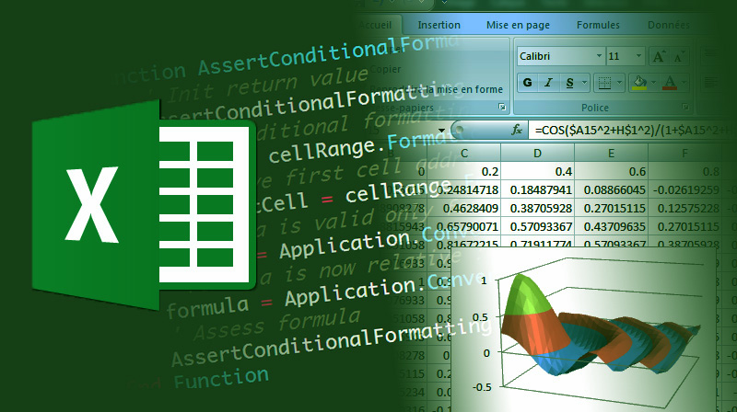Open the borders options dropdown arrow
The image size is (737, 412).
tap(619, 83)
